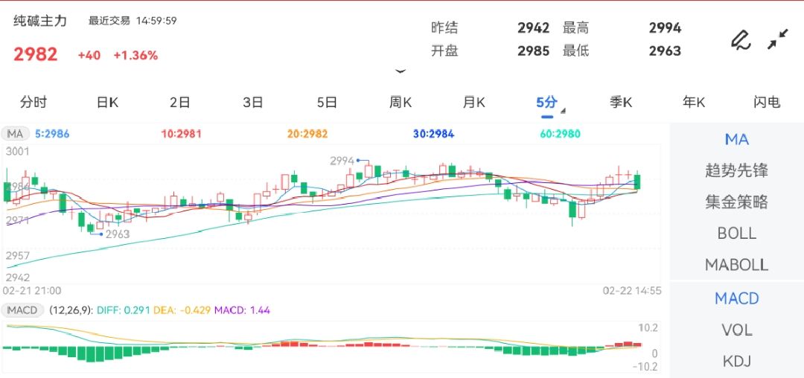The height and width of the screenshot is (378, 804).
Task: Click the MA 5:2986 value
Action: [52, 134]
